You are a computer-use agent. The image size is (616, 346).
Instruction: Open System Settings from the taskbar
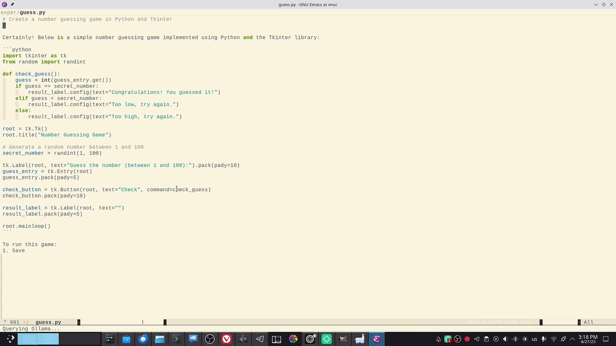click(x=109, y=339)
